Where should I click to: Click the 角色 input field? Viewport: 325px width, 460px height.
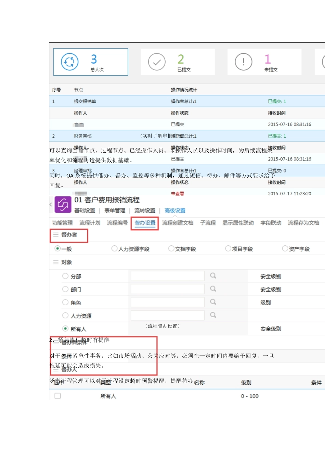click(168, 302)
